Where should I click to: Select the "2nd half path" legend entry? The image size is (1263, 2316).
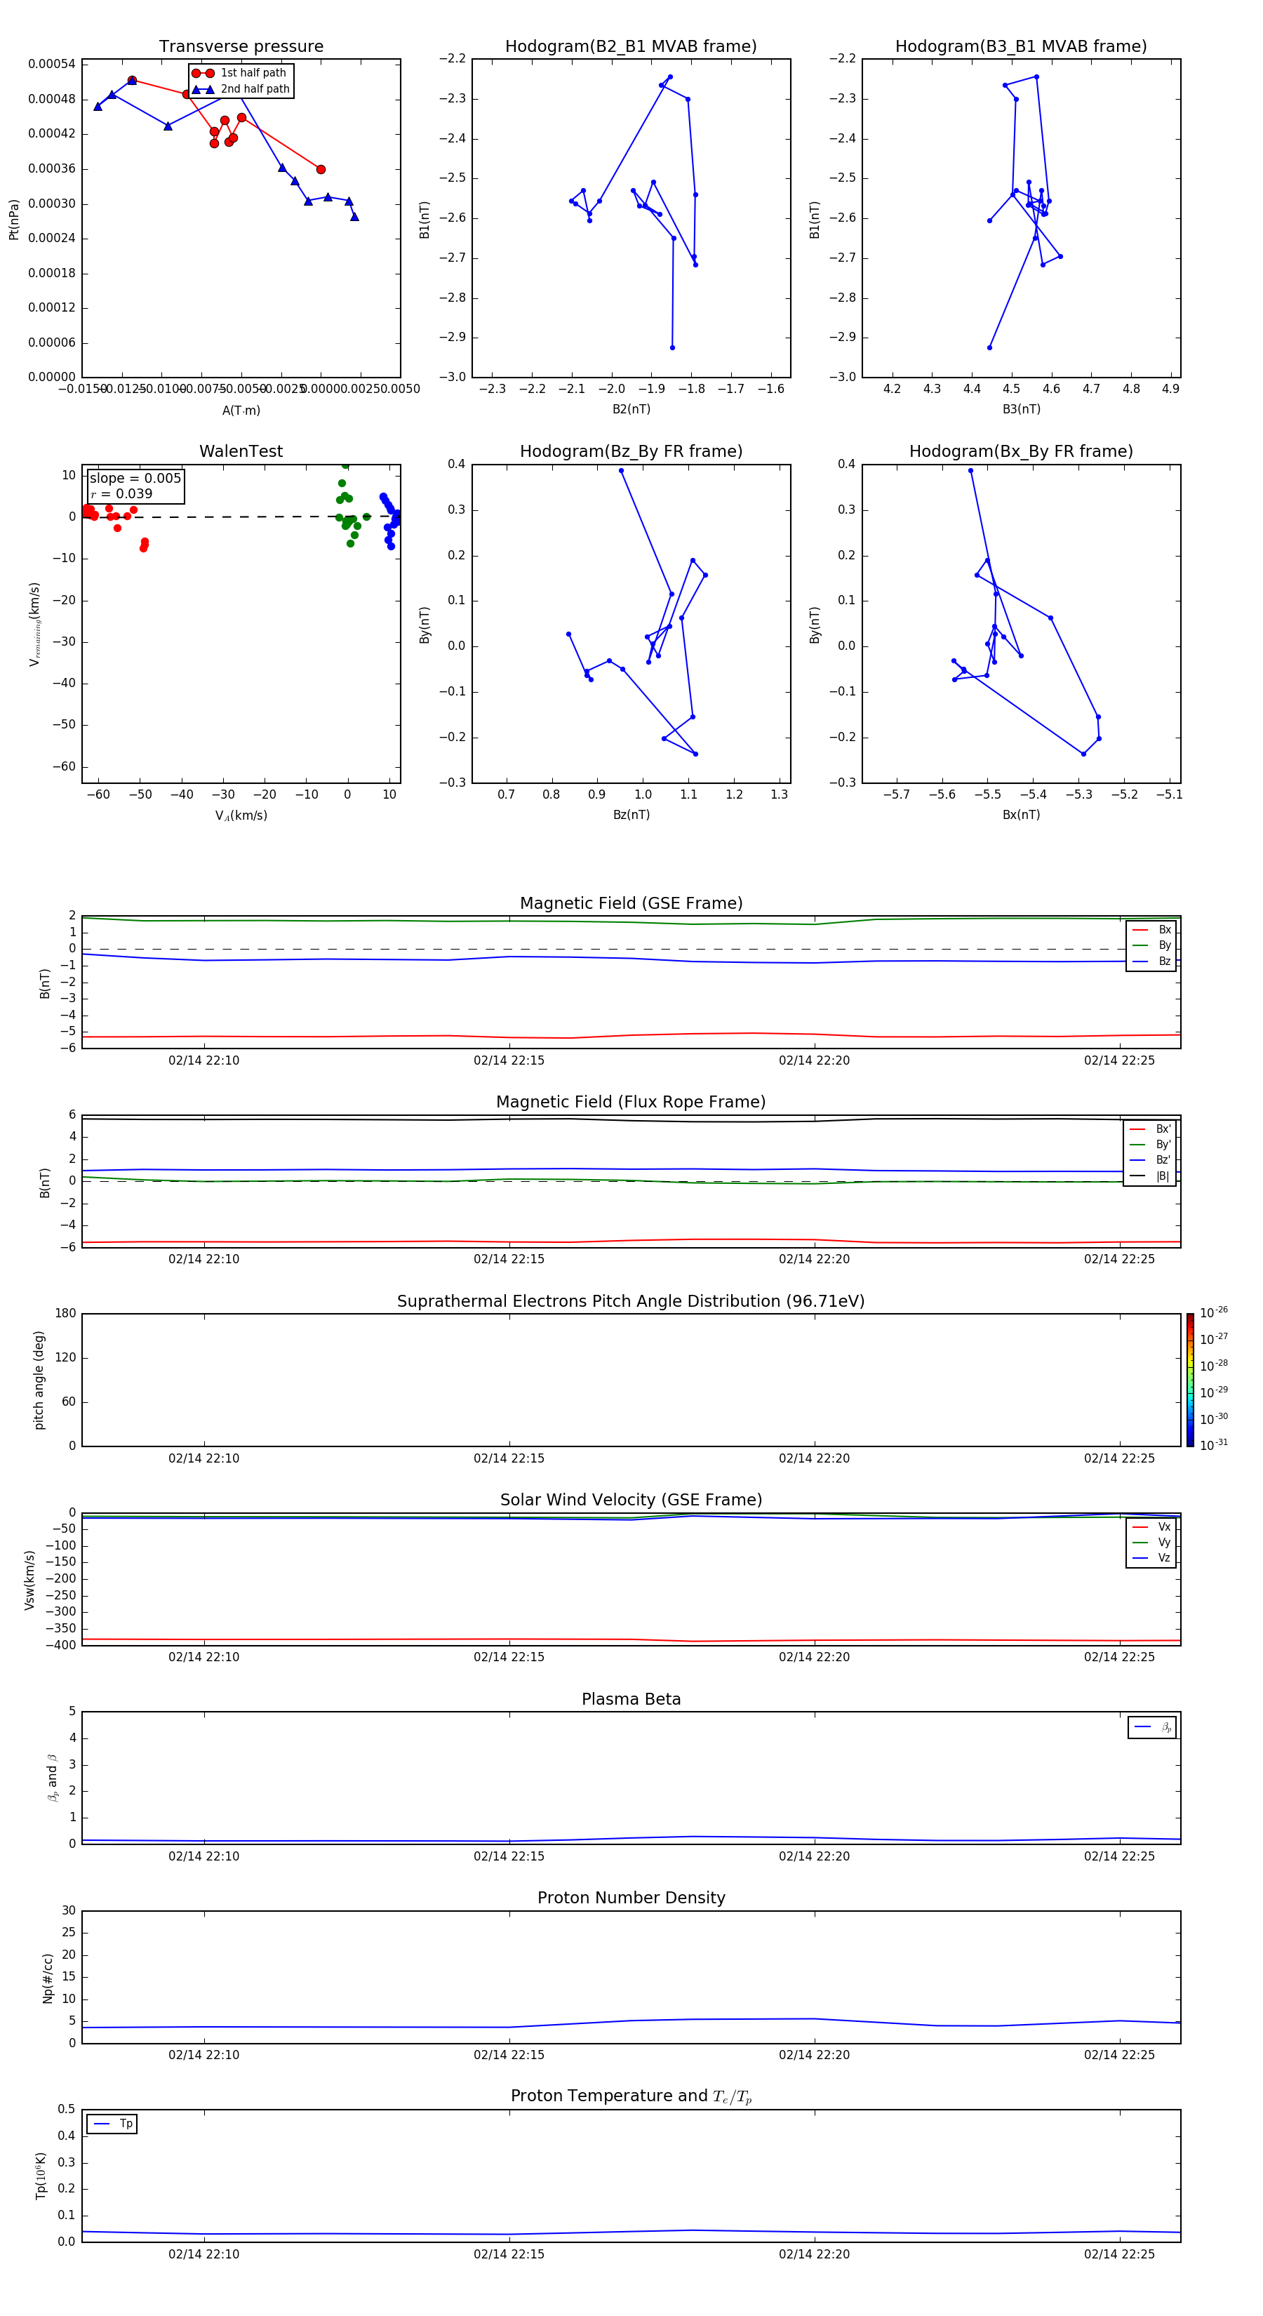[x=241, y=89]
